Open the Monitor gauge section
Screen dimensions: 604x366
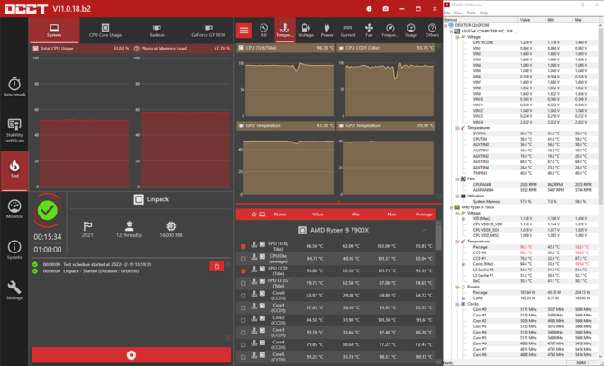pos(14,209)
